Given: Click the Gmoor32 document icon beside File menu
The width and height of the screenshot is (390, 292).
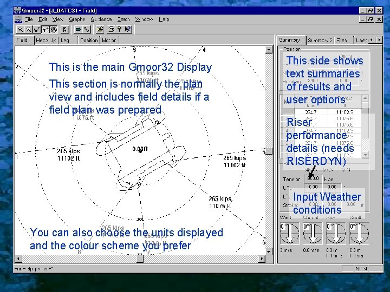Looking at the screenshot, I should [18, 19].
